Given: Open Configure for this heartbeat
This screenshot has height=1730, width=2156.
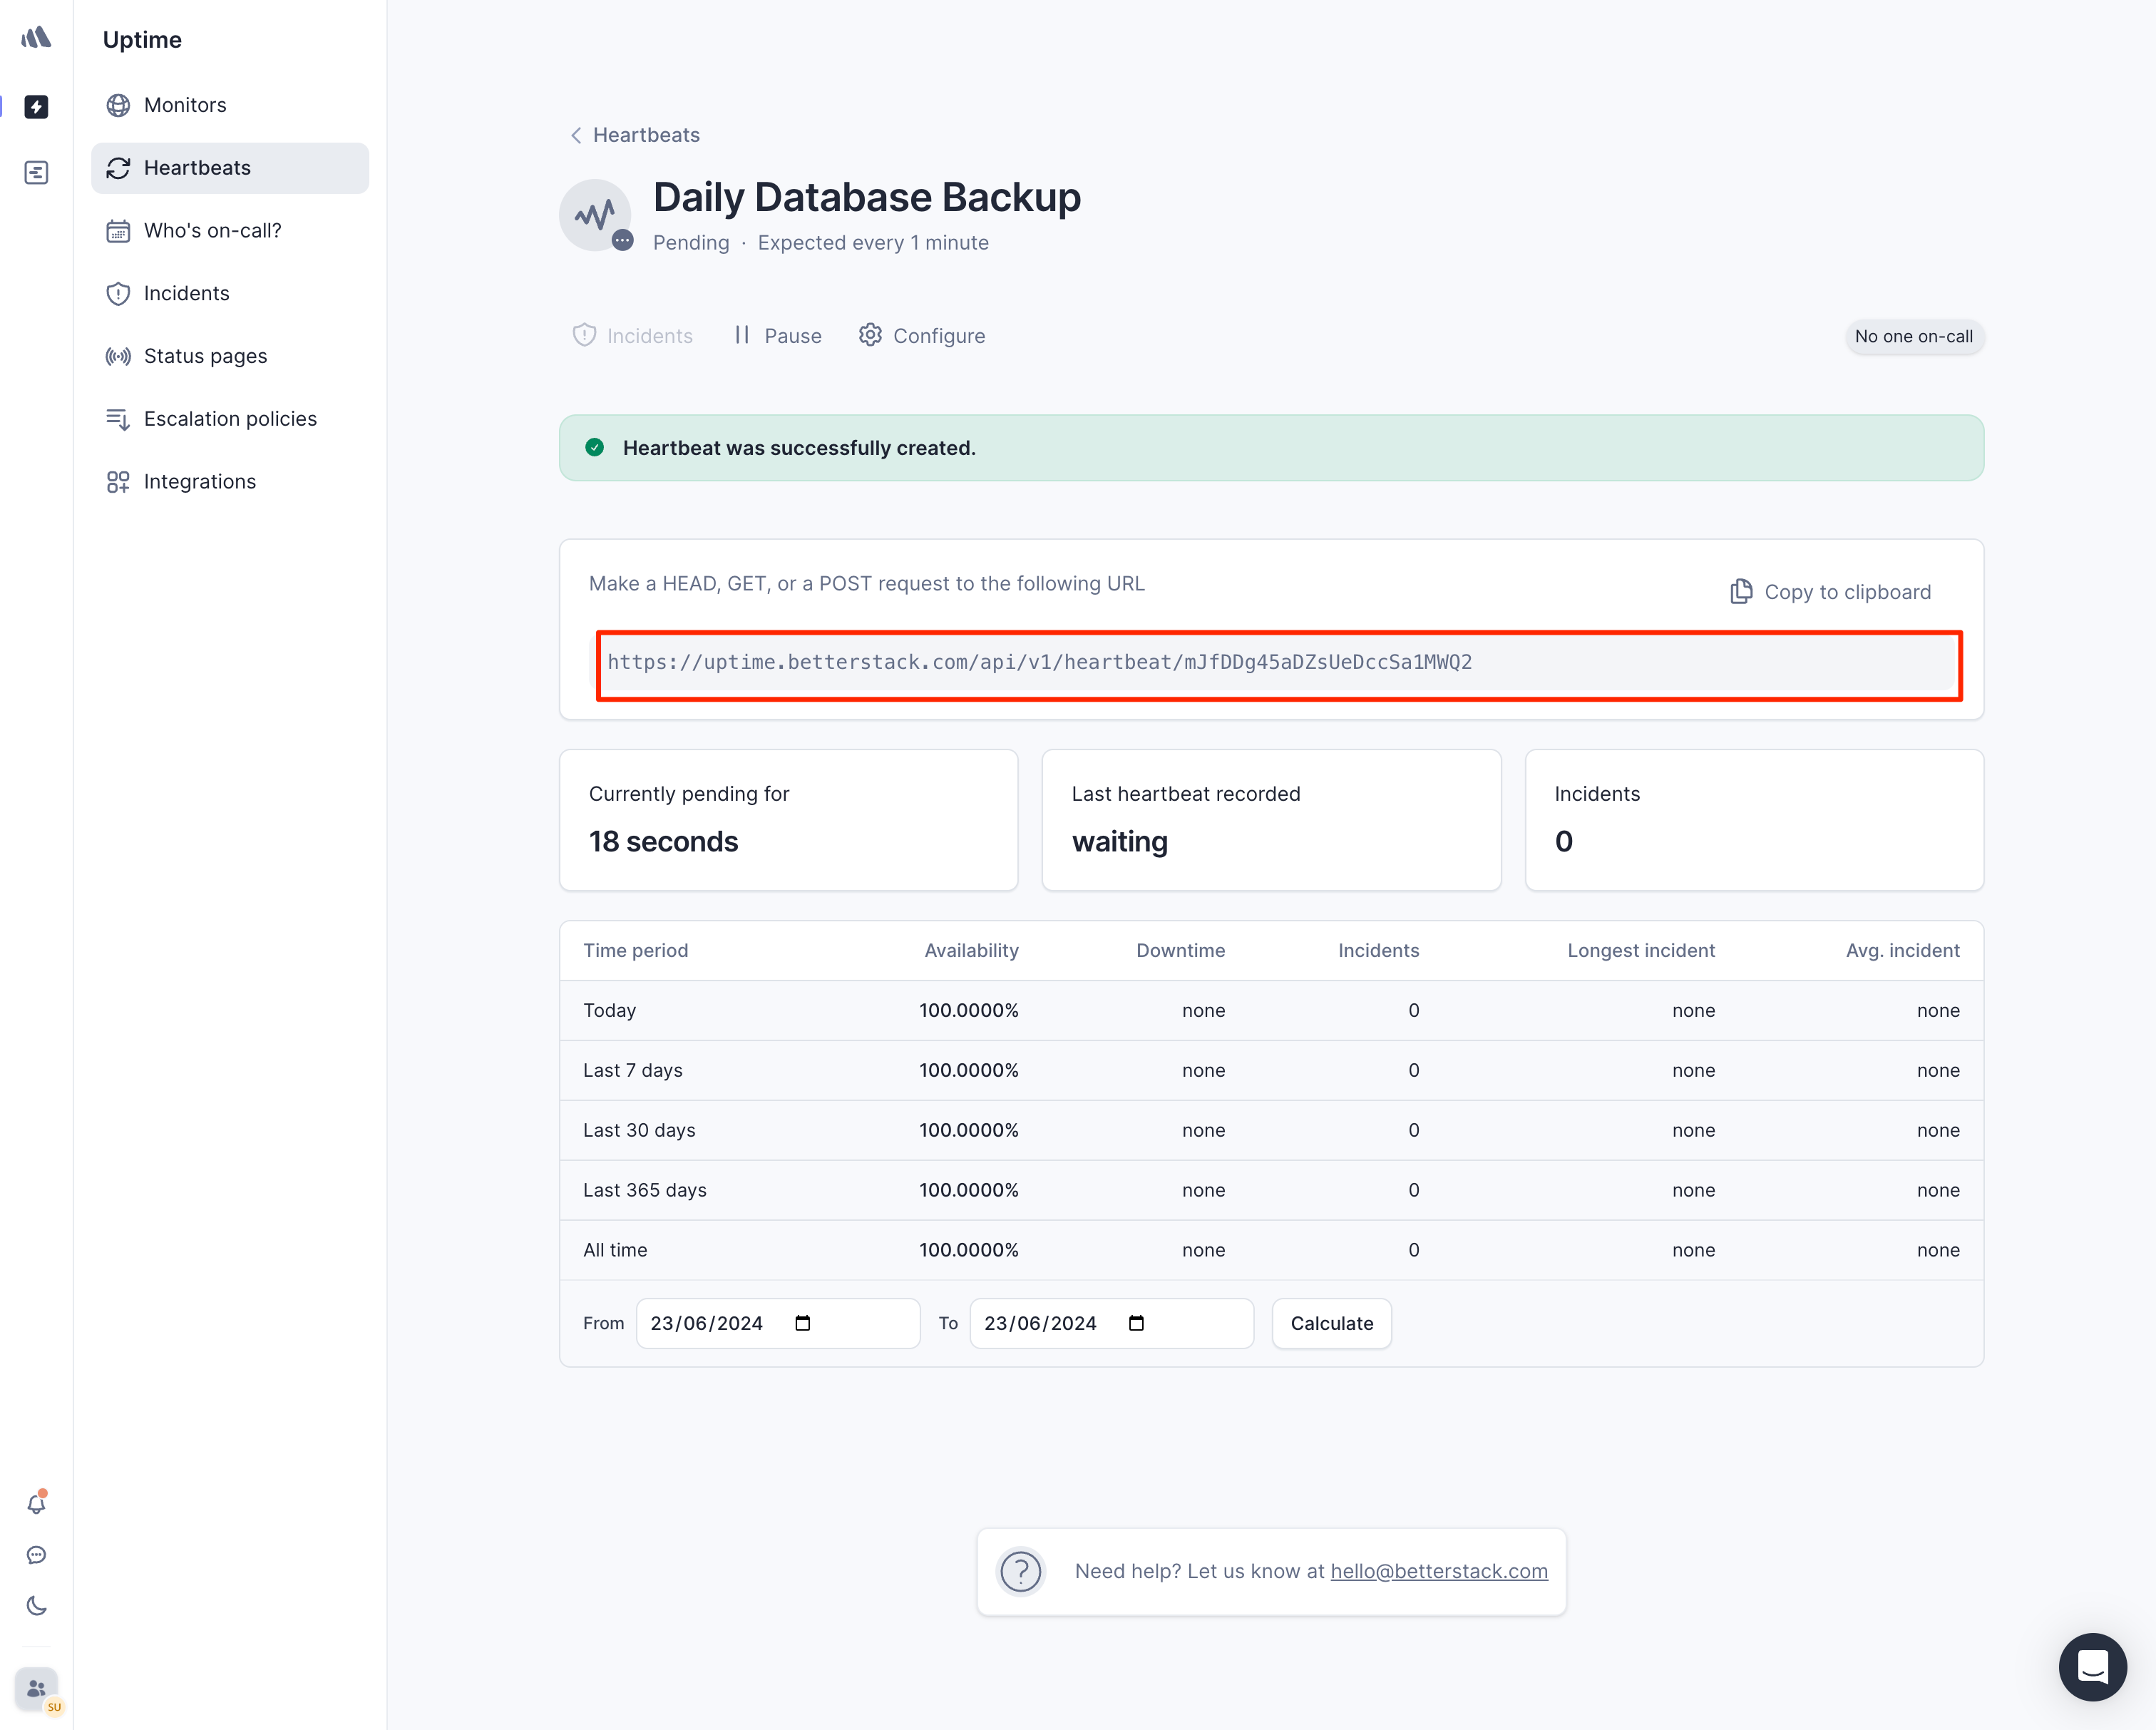Looking at the screenshot, I should [x=922, y=336].
